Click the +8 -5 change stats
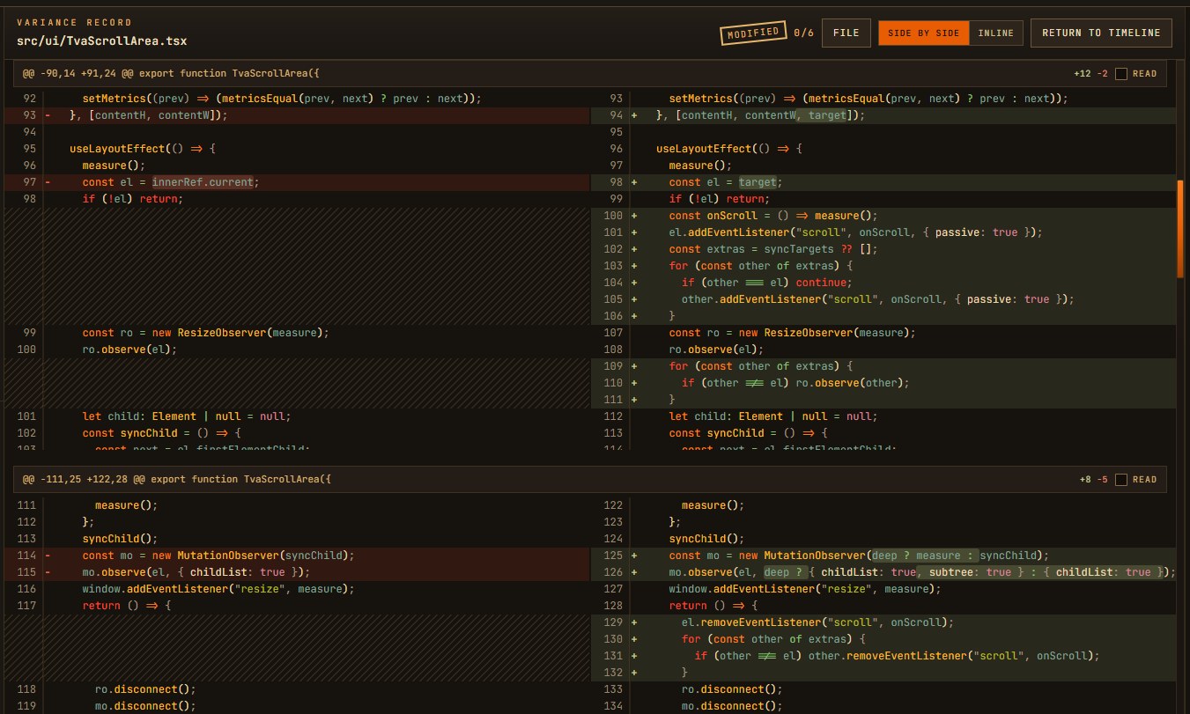 (1093, 480)
